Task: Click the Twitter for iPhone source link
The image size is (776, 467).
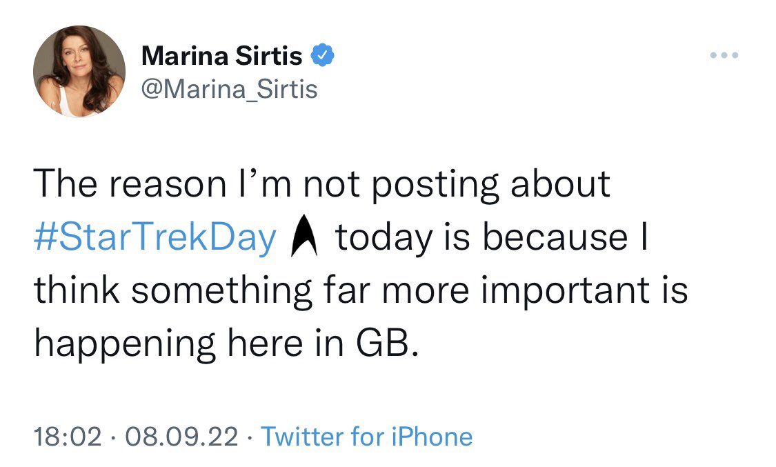Action: click(x=367, y=437)
